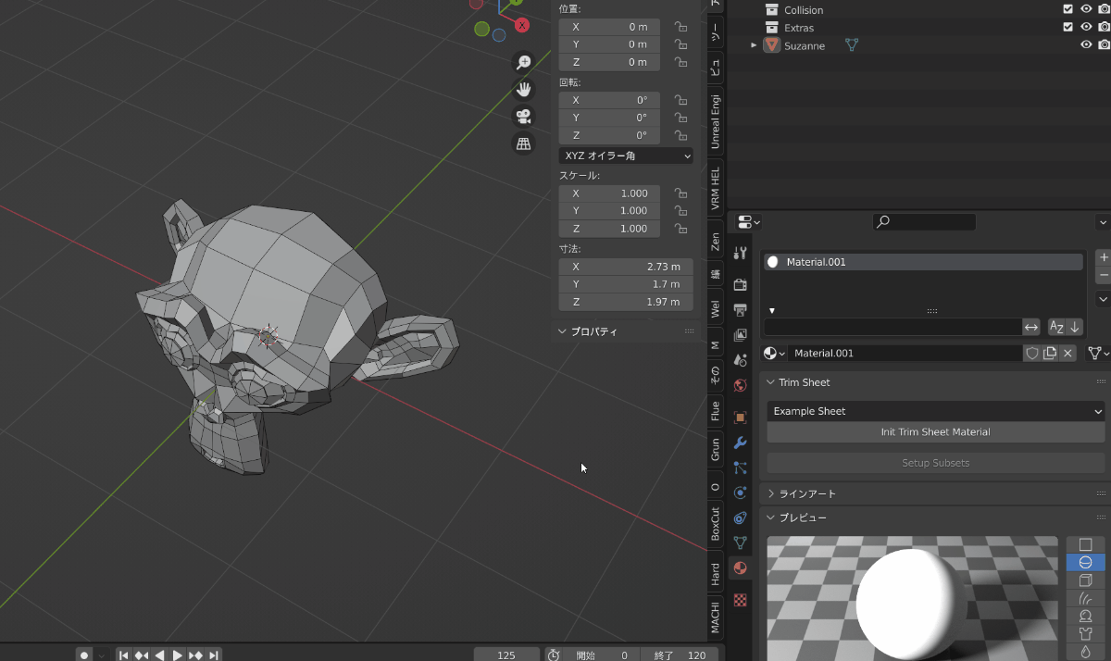Switch to the BoxCut sidebar tab
The height and width of the screenshot is (661, 1111).
715,524
